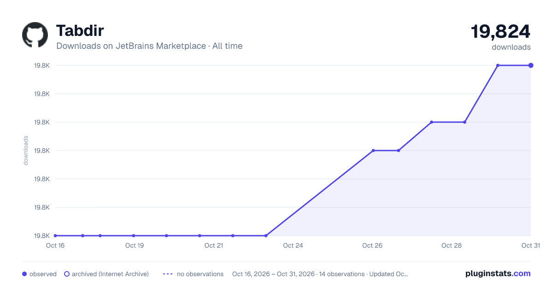Click the Oct 16 axis label
Image resolution: width=553 pixels, height=290 pixels.
[55, 245]
